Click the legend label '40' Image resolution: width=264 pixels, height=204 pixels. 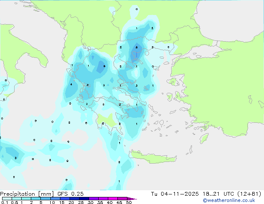coord(110,202)
